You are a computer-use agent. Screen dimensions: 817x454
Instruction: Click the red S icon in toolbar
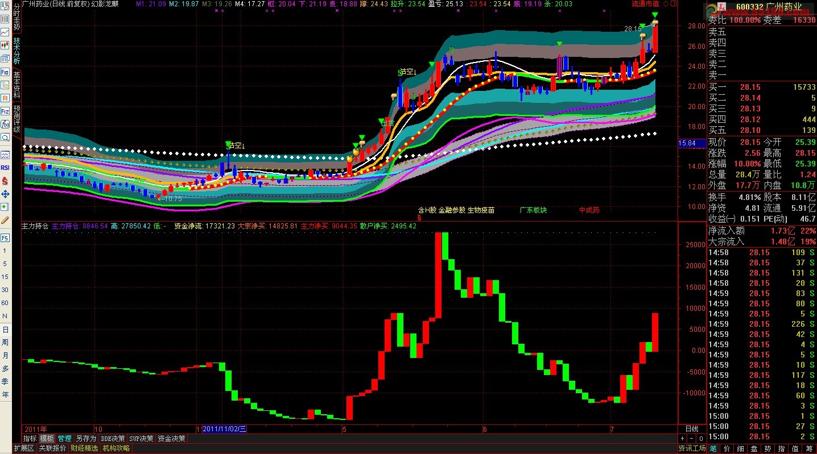point(5,181)
